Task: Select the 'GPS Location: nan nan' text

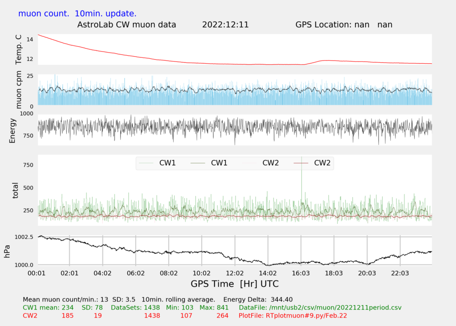Action: pyautogui.click(x=344, y=25)
